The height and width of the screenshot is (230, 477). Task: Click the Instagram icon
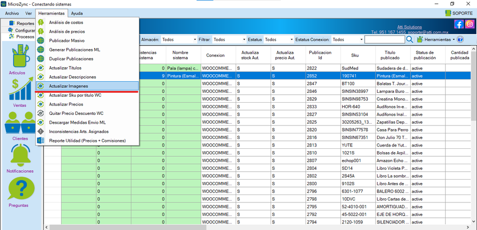tap(470, 24)
